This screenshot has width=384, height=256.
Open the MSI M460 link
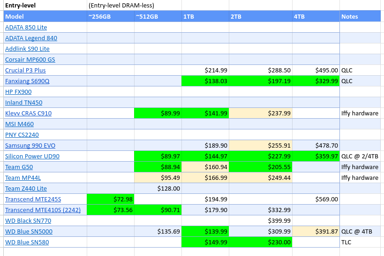coord(19,124)
